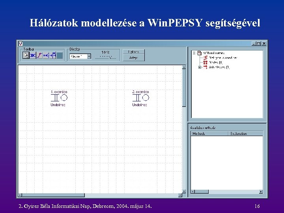Click the '1. eszköz' label

pos(59,92)
